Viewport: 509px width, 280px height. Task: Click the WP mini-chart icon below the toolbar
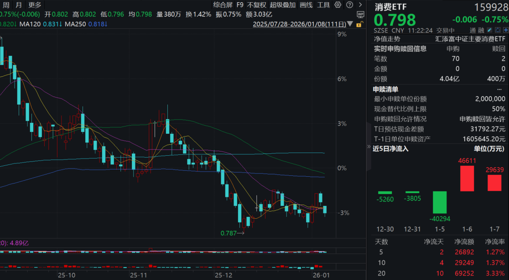click(x=360, y=15)
